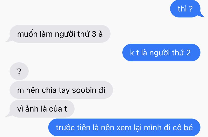
Task: Tap the sent message "k t là người thứ 2"
Action: pyautogui.click(x=161, y=53)
